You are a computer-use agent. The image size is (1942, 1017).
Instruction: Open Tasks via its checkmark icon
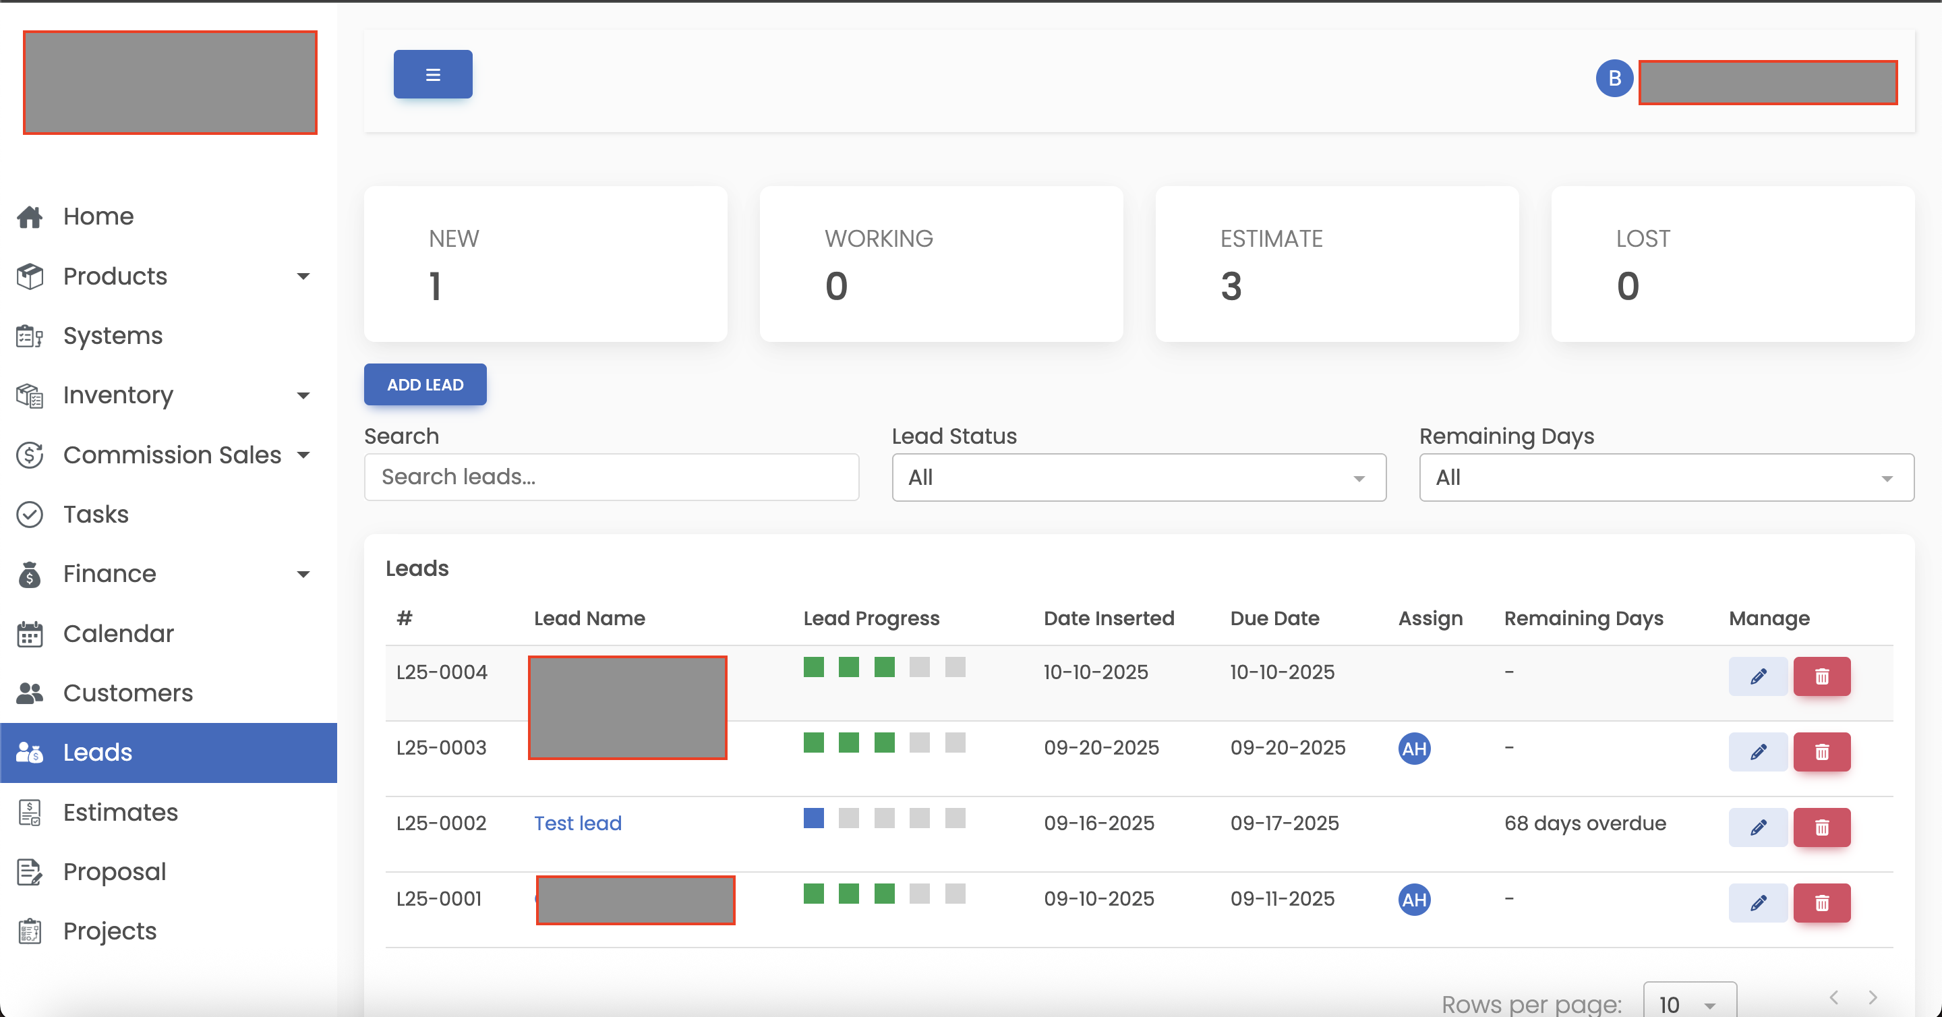[x=30, y=514]
